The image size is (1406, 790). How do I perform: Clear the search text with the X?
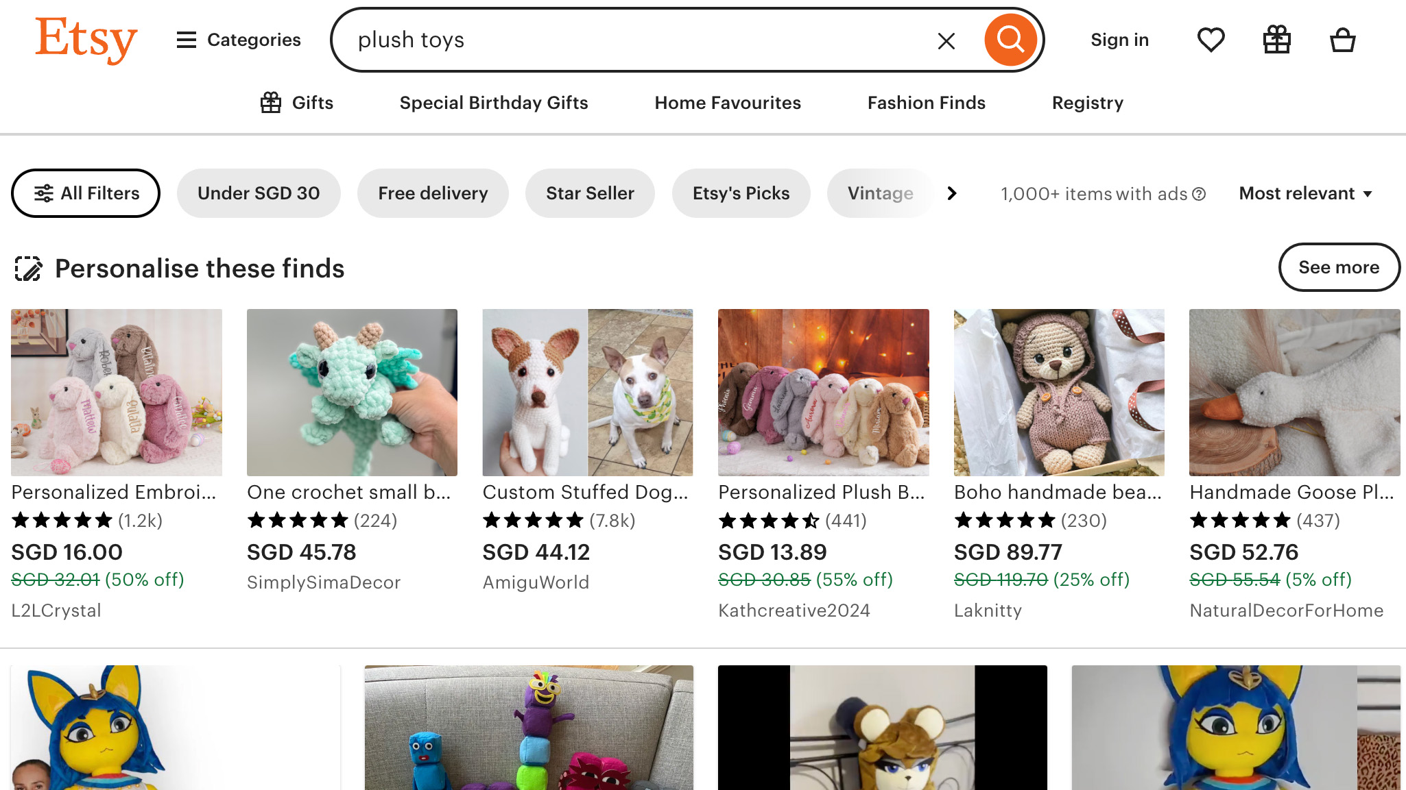click(x=946, y=41)
